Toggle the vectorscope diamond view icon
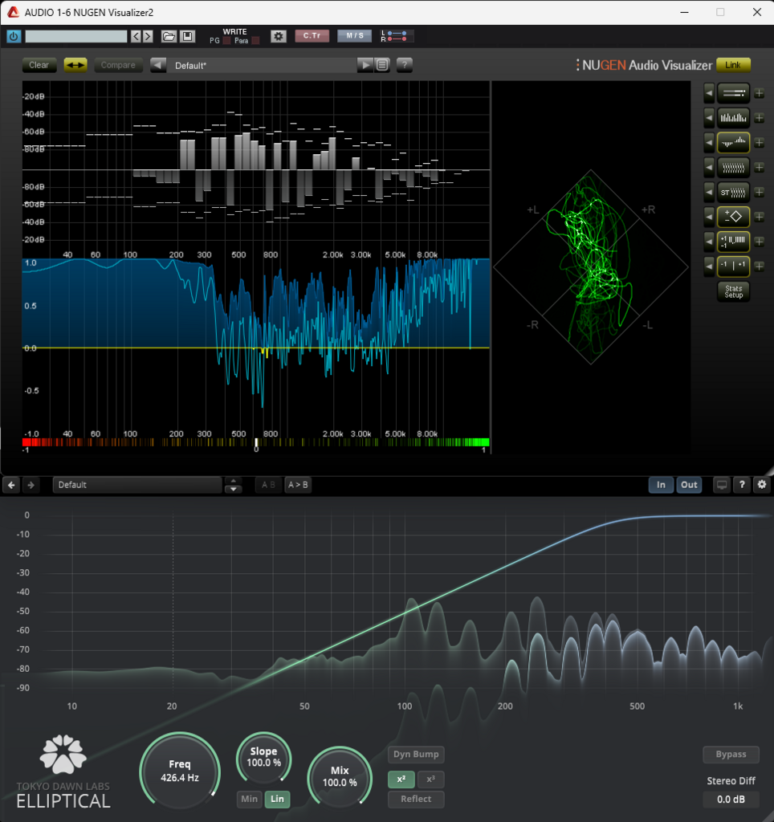 click(x=733, y=217)
